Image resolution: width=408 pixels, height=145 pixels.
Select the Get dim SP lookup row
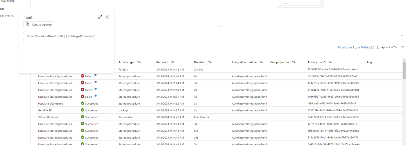(x=45, y=110)
